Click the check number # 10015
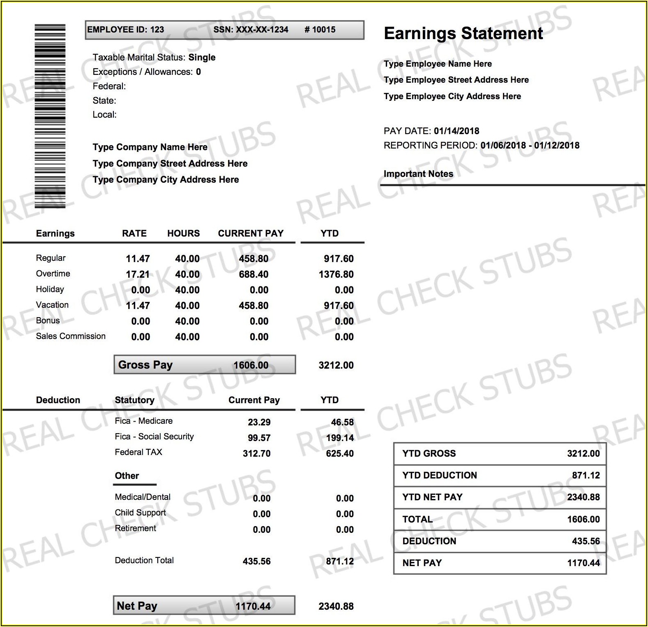This screenshot has height=627, width=648. tap(320, 30)
